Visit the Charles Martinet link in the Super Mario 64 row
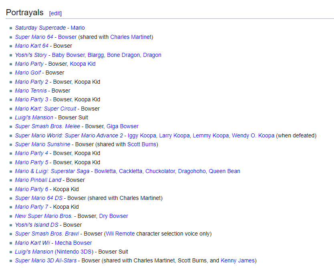Image resolution: width=334 pixels, height=268 pixels. [x=131, y=37]
